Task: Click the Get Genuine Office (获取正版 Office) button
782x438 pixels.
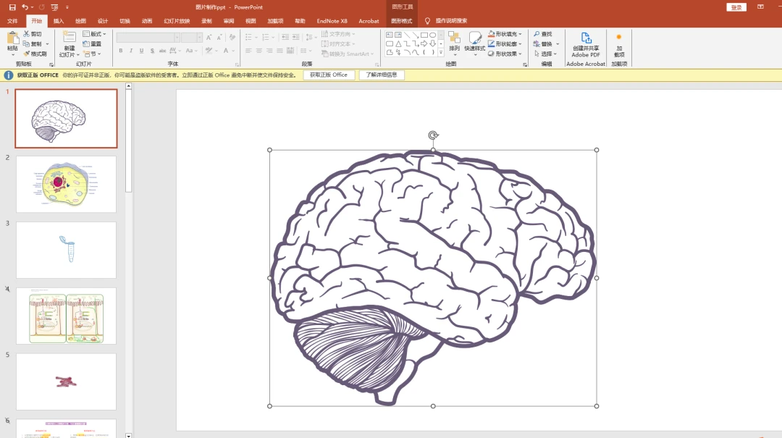Action: tap(329, 75)
